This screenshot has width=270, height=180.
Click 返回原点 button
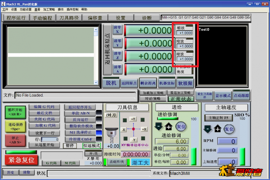[129, 83]
